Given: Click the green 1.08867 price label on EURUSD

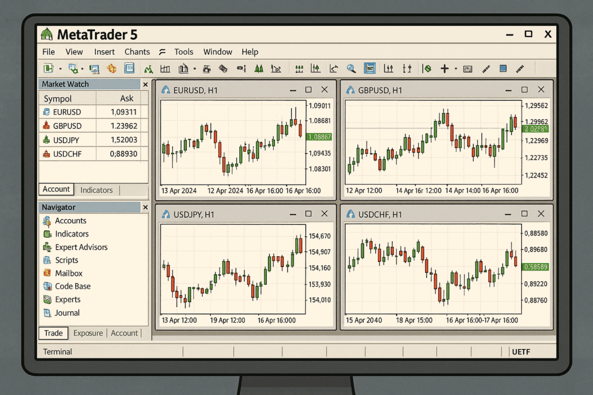Looking at the screenshot, I should point(319,136).
